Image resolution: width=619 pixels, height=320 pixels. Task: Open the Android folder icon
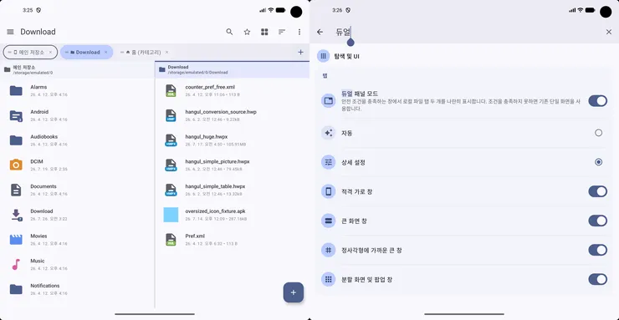[x=16, y=115]
